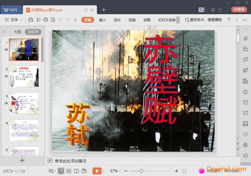
Task: Click the fit-slide-to-window icon
Action: pos(185,171)
